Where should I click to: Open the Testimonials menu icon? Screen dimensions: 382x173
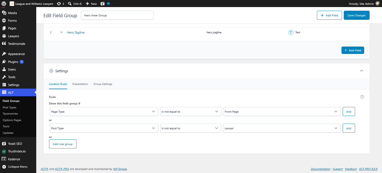[4, 44]
